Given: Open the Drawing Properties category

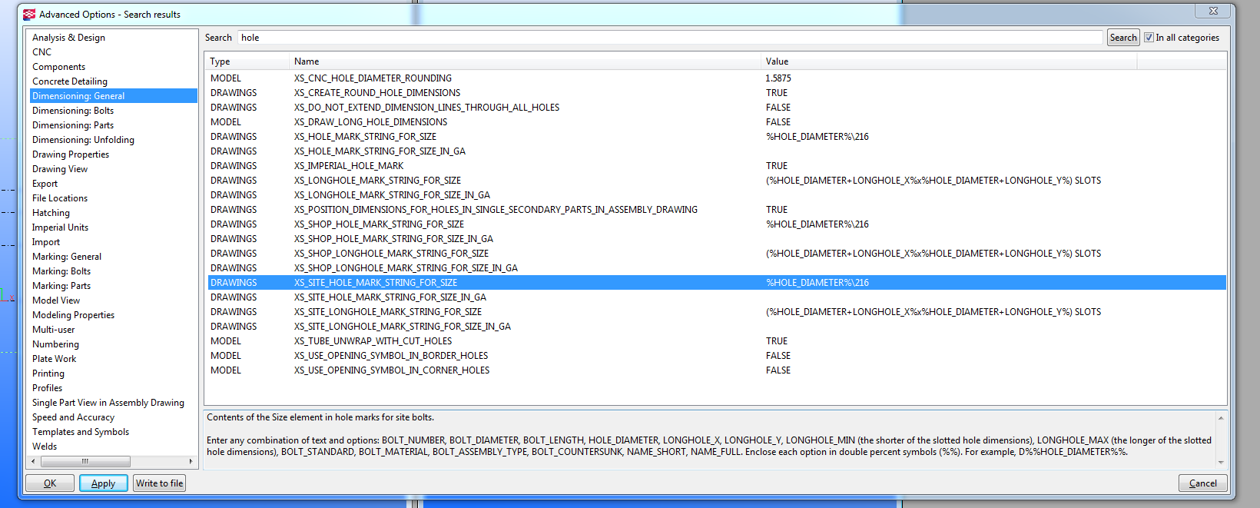Looking at the screenshot, I should [71, 154].
